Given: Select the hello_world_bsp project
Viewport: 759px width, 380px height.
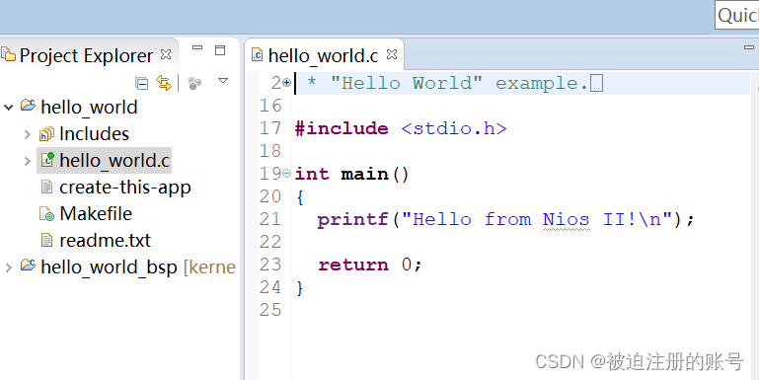Looking at the screenshot, I should tap(109, 267).
